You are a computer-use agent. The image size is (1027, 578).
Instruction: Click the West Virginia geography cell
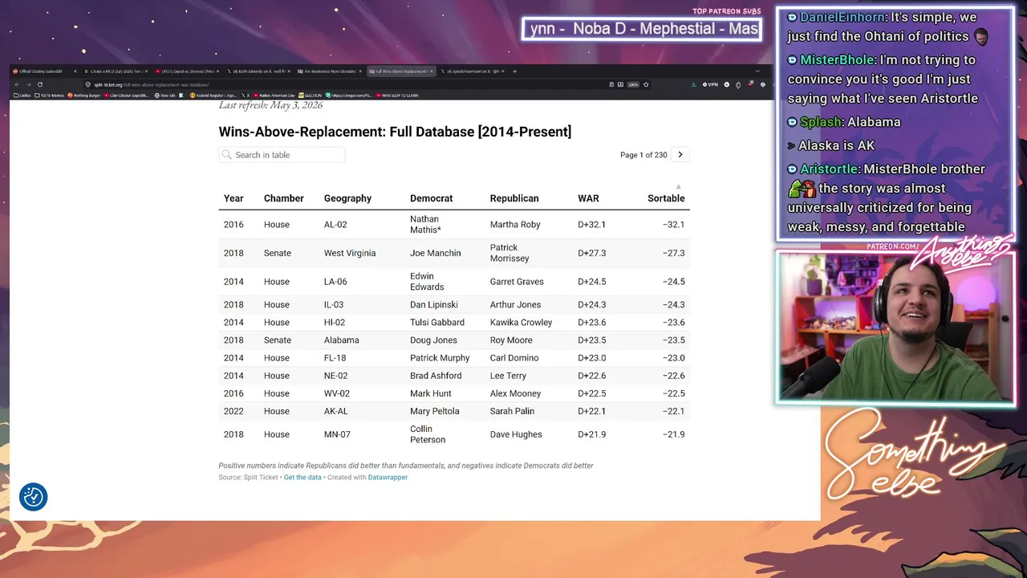click(350, 253)
